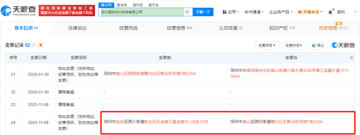Click the 变更日期 column header

(x=38, y=58)
